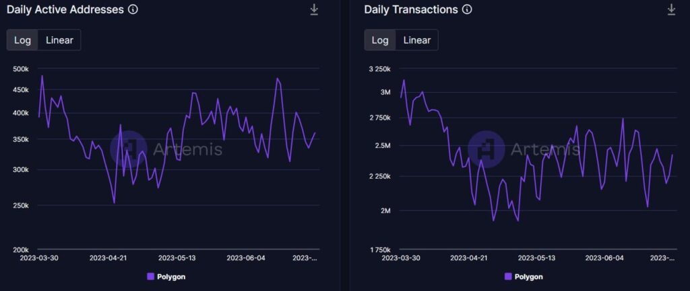Select the Daily Transactions heading
Image resolution: width=690 pixels, height=291 pixels.
(x=411, y=9)
